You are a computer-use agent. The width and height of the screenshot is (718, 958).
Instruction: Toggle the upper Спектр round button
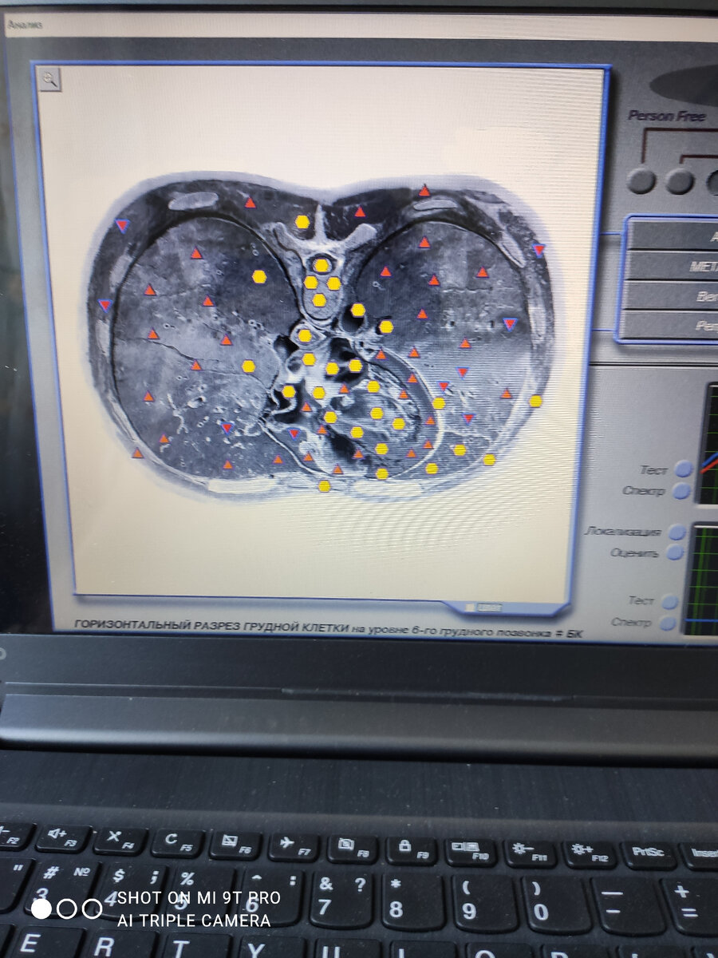click(x=681, y=491)
